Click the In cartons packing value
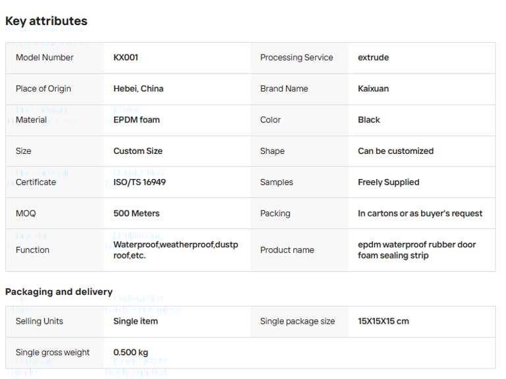 [x=420, y=213]
